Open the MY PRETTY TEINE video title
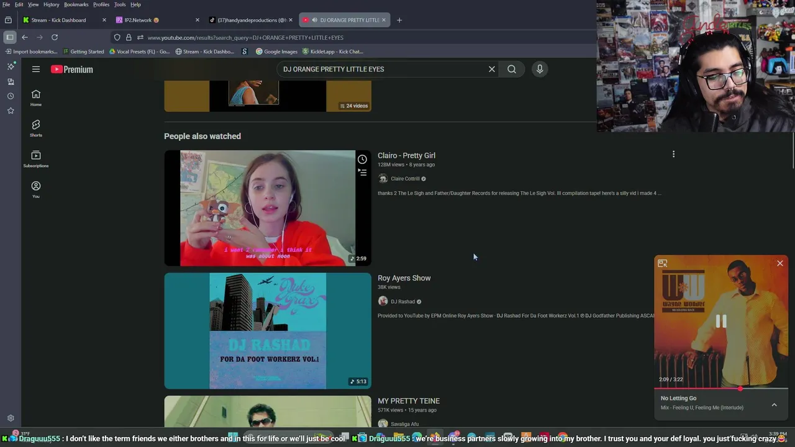Image resolution: width=795 pixels, height=447 pixels. [409, 401]
